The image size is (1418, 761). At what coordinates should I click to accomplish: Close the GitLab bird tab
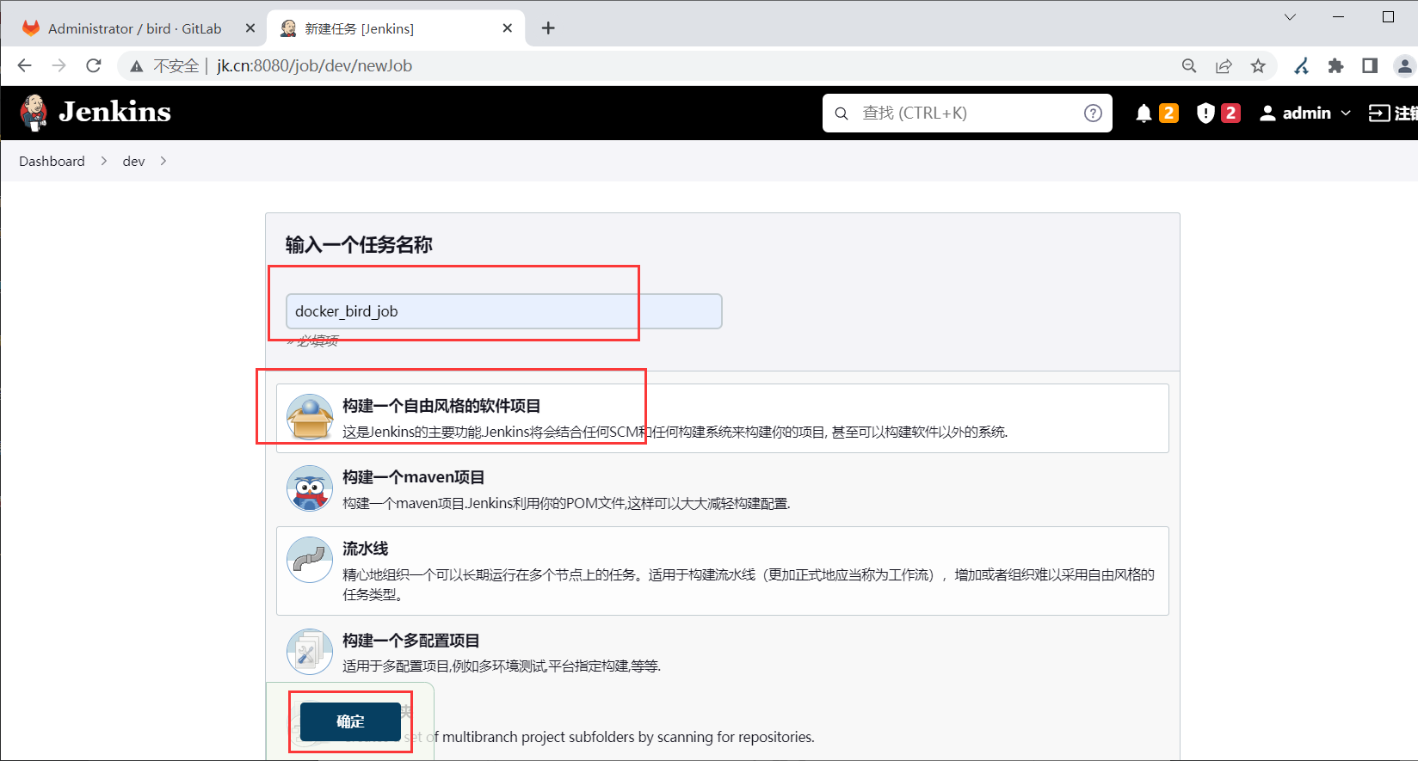click(x=250, y=28)
